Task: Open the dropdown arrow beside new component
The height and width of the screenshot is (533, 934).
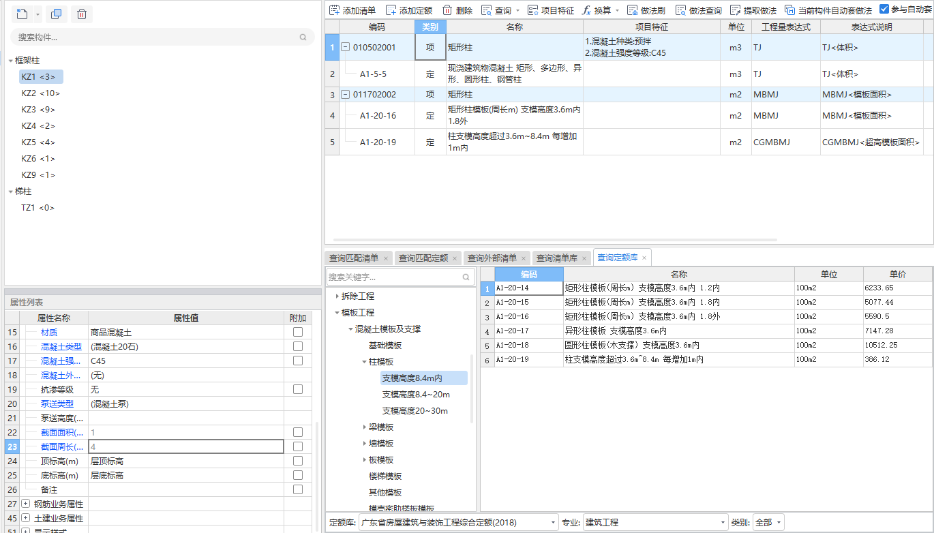Action: click(x=37, y=14)
